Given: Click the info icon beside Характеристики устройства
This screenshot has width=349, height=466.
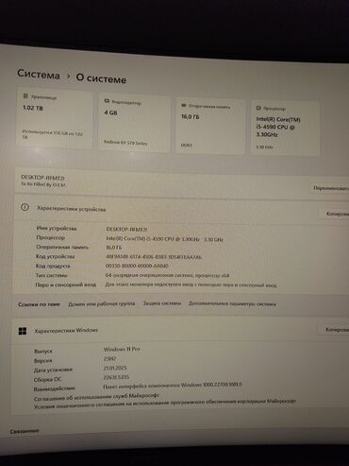Looking at the screenshot, I should pos(25,207).
